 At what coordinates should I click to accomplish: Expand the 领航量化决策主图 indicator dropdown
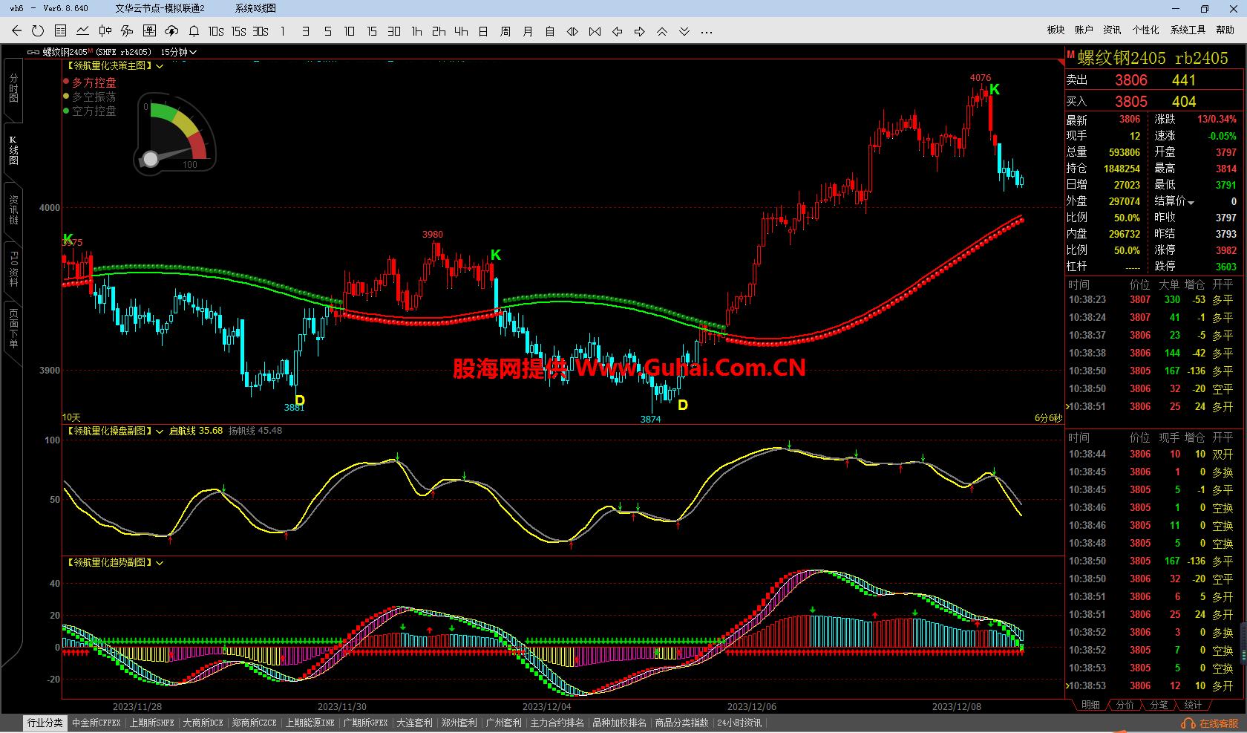tap(160, 66)
